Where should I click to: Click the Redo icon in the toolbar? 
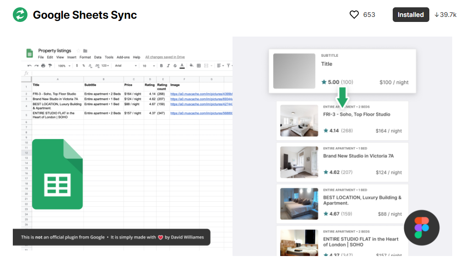pyautogui.click(x=36, y=66)
